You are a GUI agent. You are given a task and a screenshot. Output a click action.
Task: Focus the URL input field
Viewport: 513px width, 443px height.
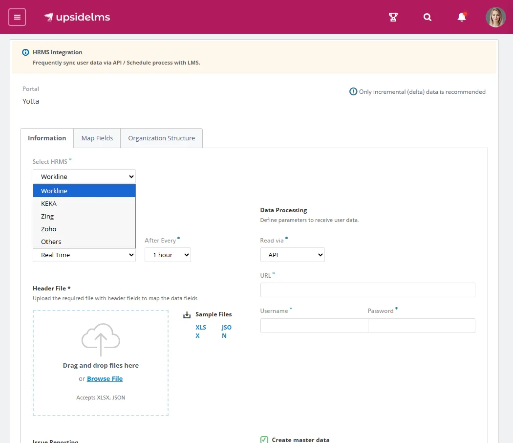[368, 290]
